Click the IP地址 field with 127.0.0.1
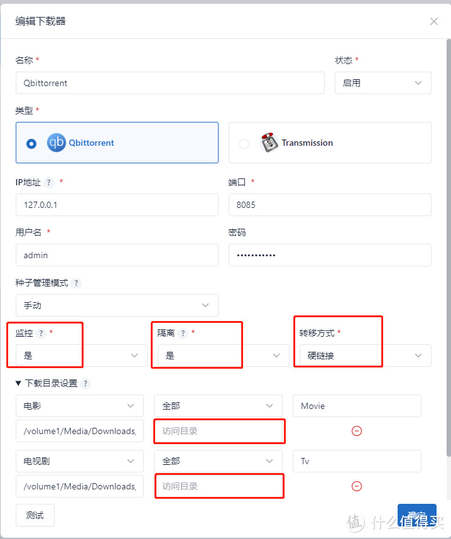This screenshot has width=451, height=539. (117, 205)
